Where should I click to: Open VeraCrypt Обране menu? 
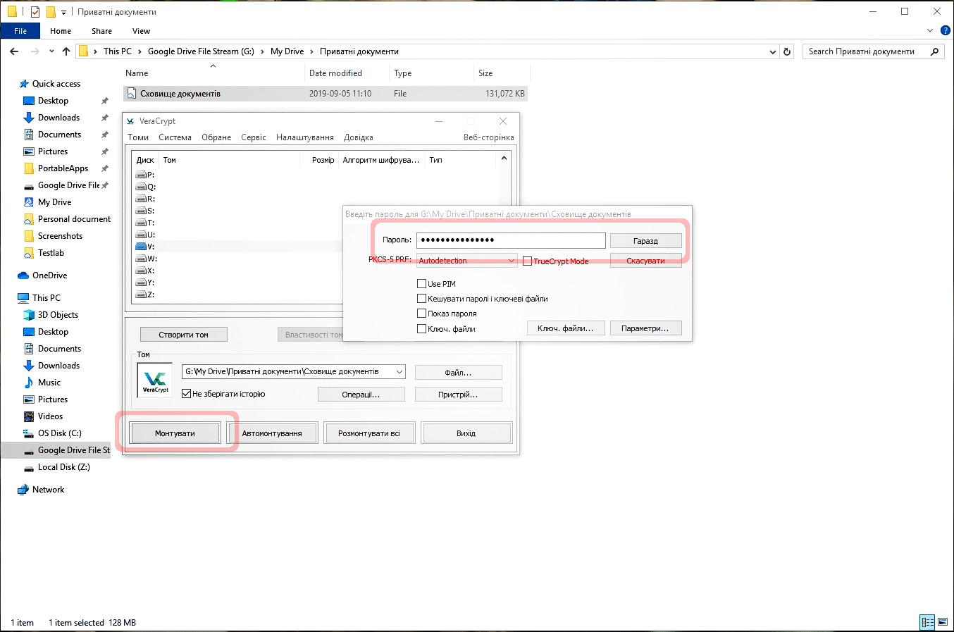click(216, 137)
